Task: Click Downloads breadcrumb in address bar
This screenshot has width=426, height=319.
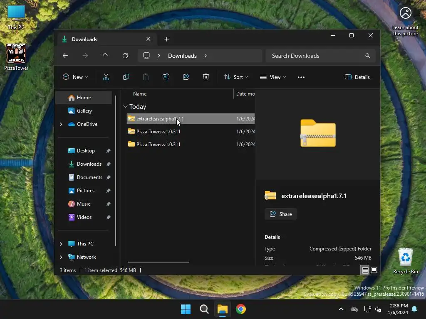Action: click(x=182, y=56)
